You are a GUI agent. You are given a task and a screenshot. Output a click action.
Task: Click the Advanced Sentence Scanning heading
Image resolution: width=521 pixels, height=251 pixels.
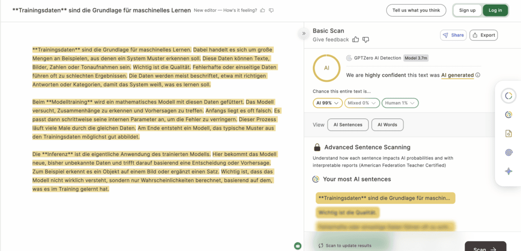[367, 147]
